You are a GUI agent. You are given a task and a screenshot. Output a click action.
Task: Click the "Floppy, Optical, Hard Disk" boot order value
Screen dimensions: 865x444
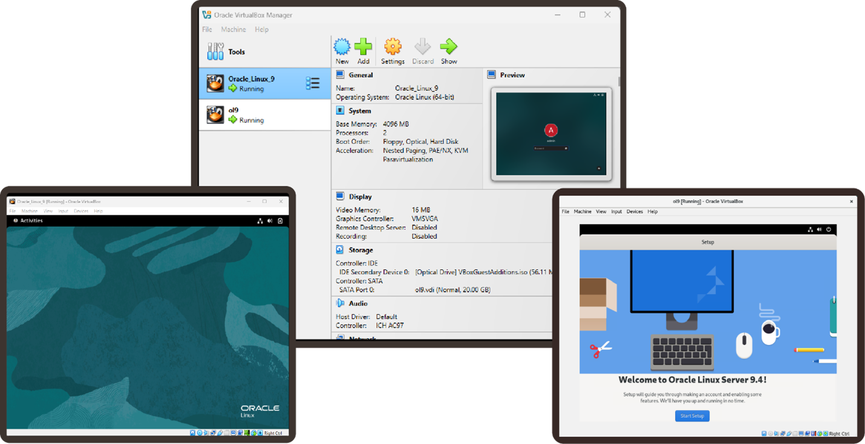point(420,142)
